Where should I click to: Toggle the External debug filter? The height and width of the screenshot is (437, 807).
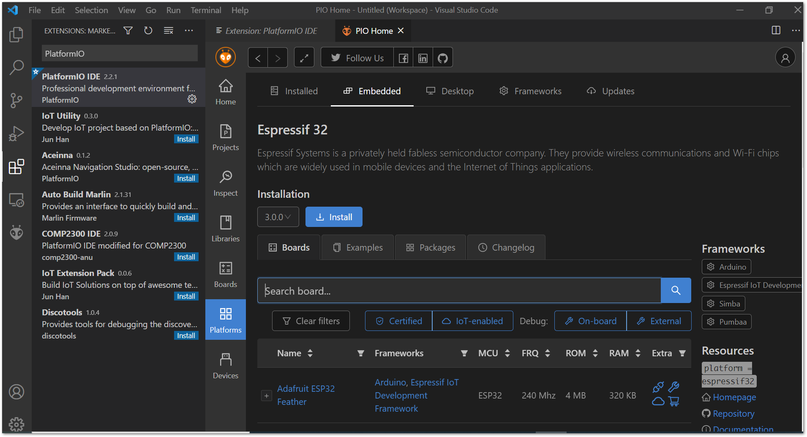659,321
